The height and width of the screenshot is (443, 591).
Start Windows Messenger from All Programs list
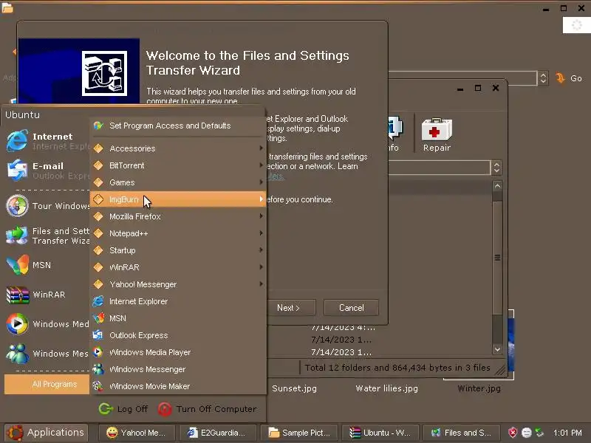(x=177, y=369)
